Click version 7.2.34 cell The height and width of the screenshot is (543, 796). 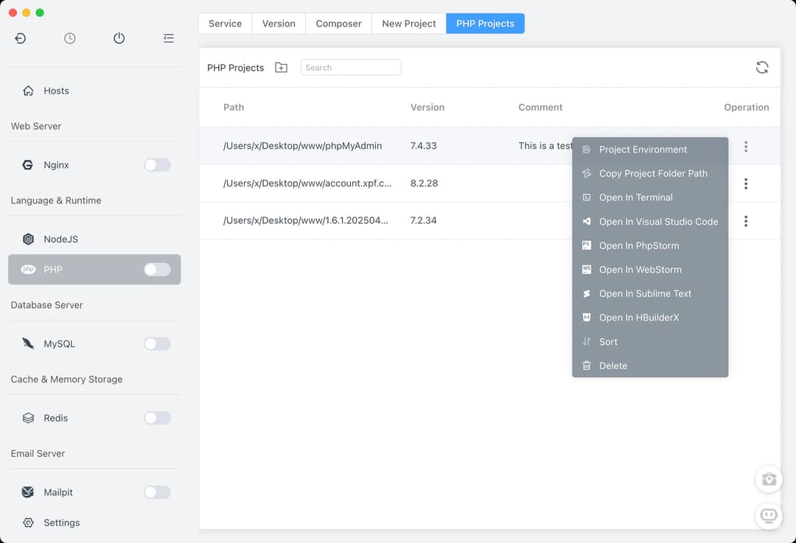tap(423, 220)
